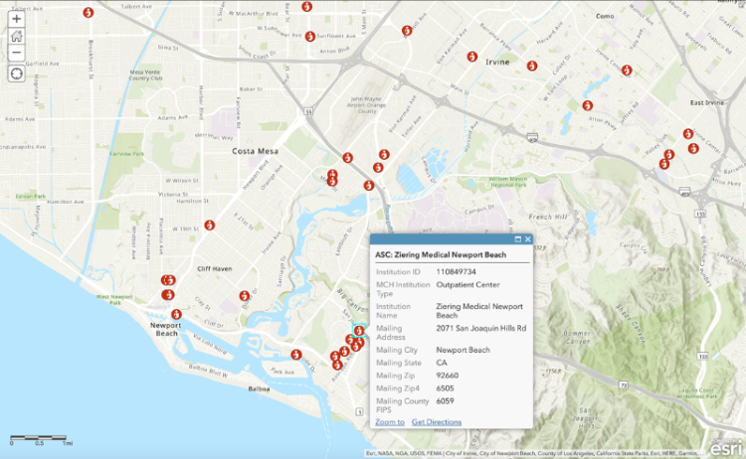Select the highlighted facility marker beside popup
The width and height of the screenshot is (746, 459).
pos(359,330)
